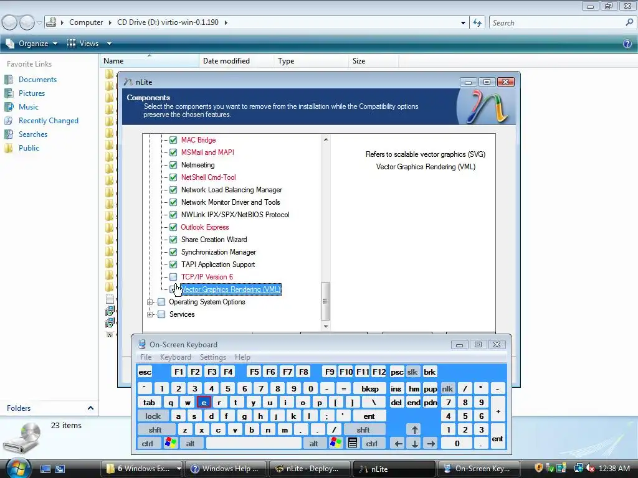
Task: Click the drive icon in address bar
Action: pyautogui.click(x=51, y=22)
